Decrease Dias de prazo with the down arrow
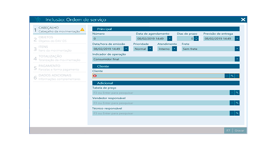Screen dimensions: 277x150 [x=196, y=40]
